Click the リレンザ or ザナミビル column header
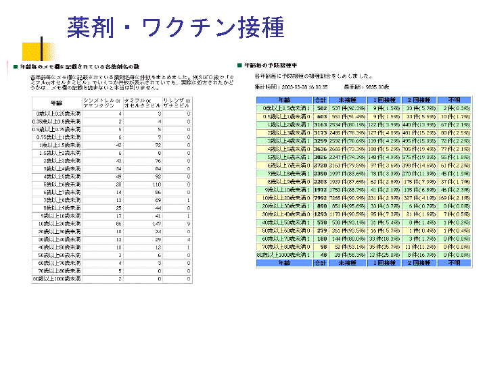This screenshot has height=365, width=487. pyautogui.click(x=179, y=101)
